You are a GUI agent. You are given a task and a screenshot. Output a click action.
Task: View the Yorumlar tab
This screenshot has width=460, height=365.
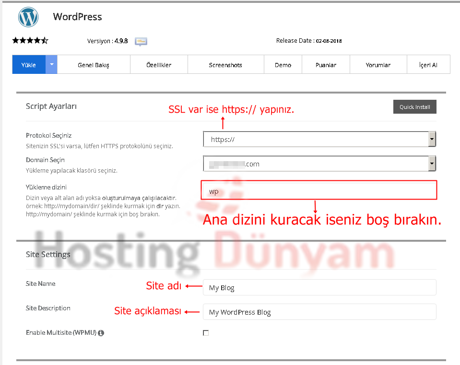[x=378, y=65]
